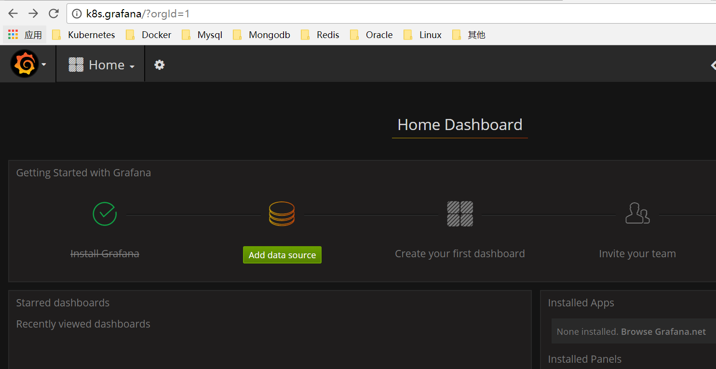The width and height of the screenshot is (716, 369).
Task: Click the Installed Apps heading
Action: coord(581,303)
